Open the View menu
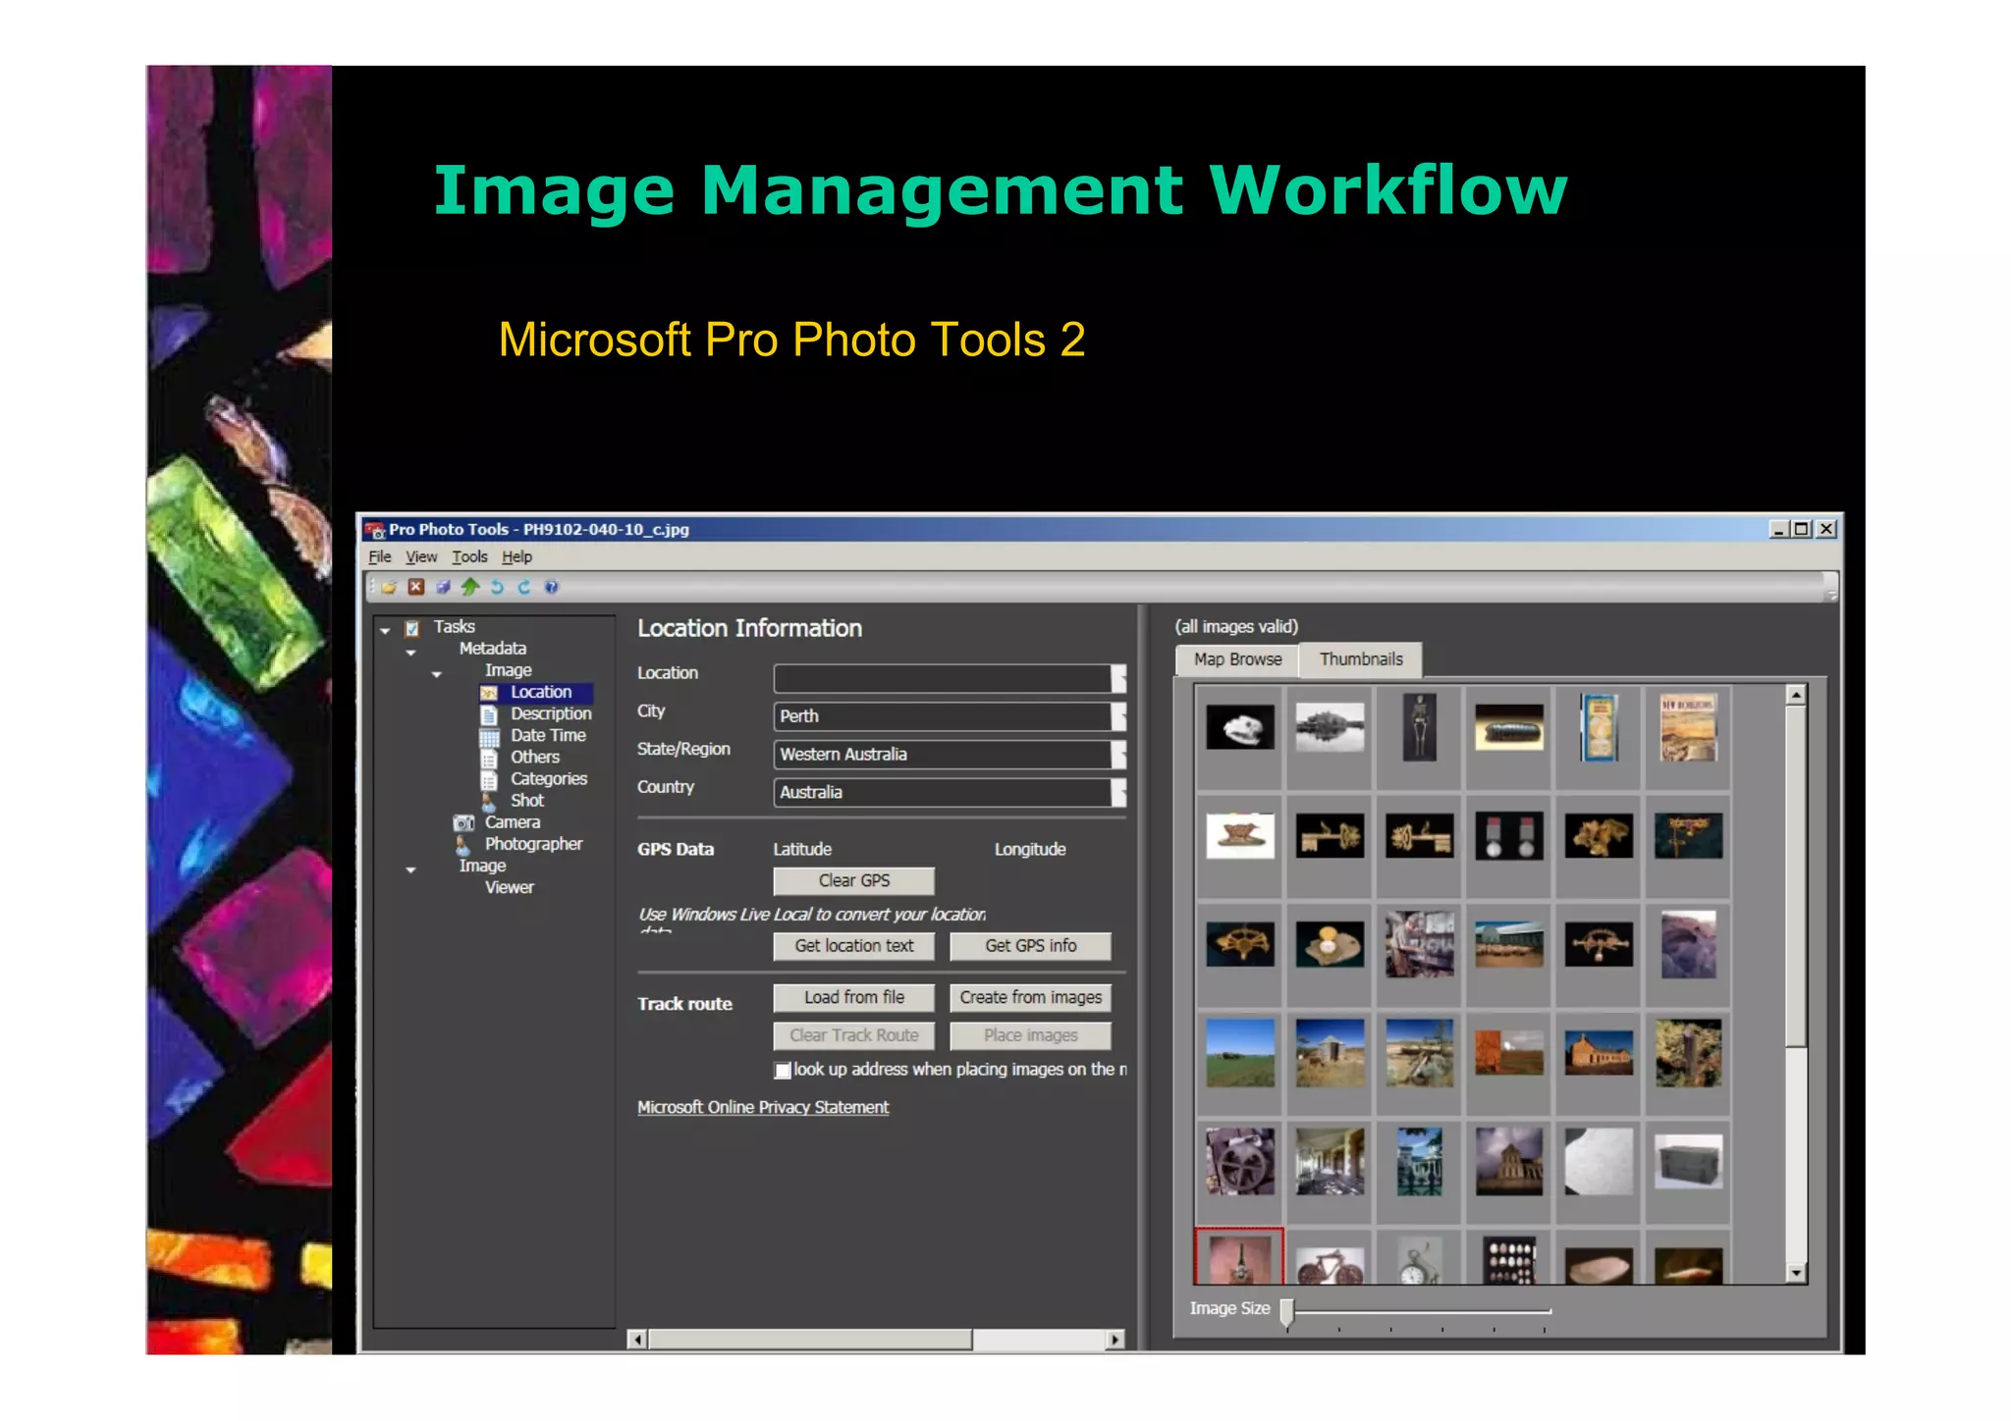2011x1421 pixels. pyautogui.click(x=421, y=557)
